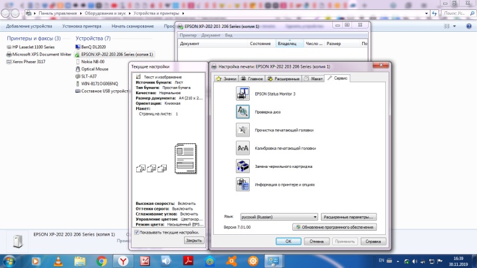Image resolution: width=477 pixels, height=268 pixels.
Task: Click Начать сканирование toolbar command
Action: (132, 26)
